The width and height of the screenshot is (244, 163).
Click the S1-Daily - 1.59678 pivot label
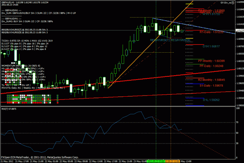pos(212,86)
